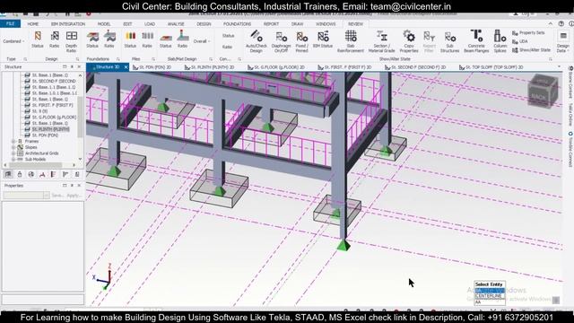
Task: Select St. FIRST. F tree row
Action: [48, 105]
